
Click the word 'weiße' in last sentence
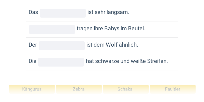[x=136, y=61]
